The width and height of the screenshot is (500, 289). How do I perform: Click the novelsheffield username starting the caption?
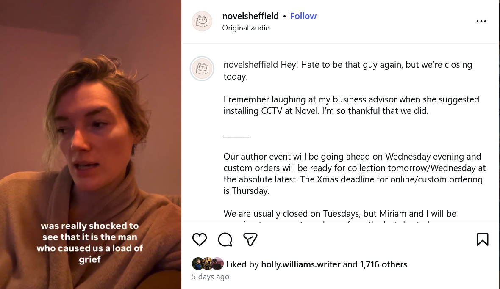tap(250, 65)
